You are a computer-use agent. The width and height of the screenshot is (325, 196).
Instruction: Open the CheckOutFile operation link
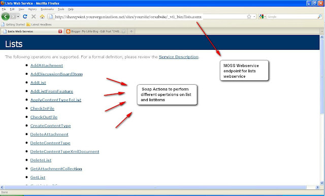(44, 117)
